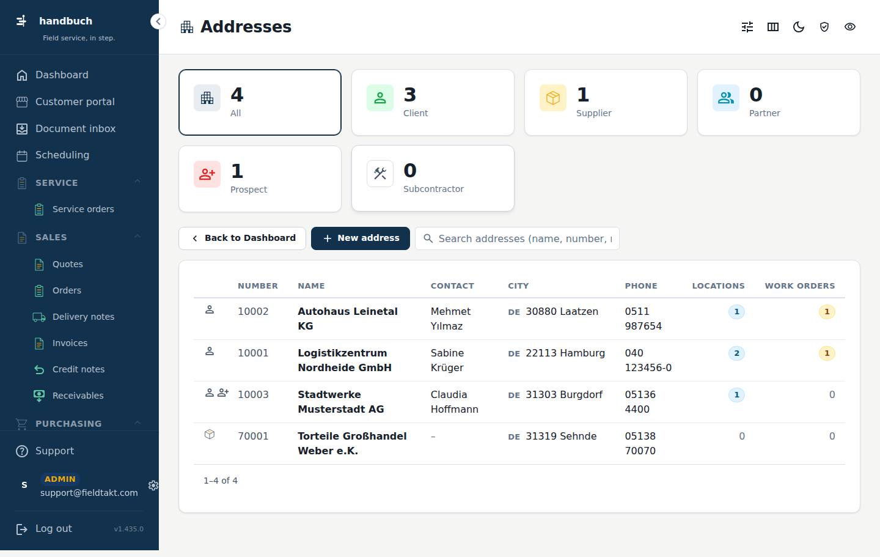Focus the Search addresses field
The image size is (880, 557).
click(517, 238)
